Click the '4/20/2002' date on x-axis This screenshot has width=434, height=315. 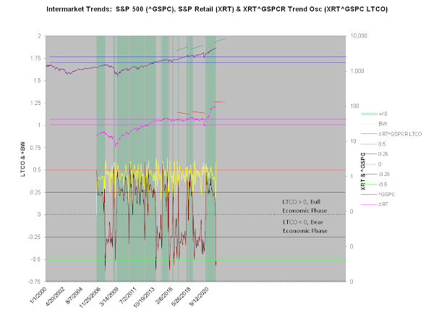click(x=56, y=296)
